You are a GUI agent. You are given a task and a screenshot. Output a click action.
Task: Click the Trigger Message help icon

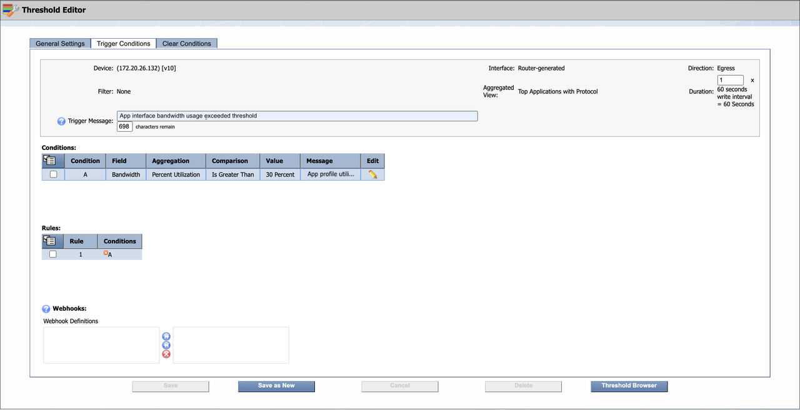tap(61, 121)
